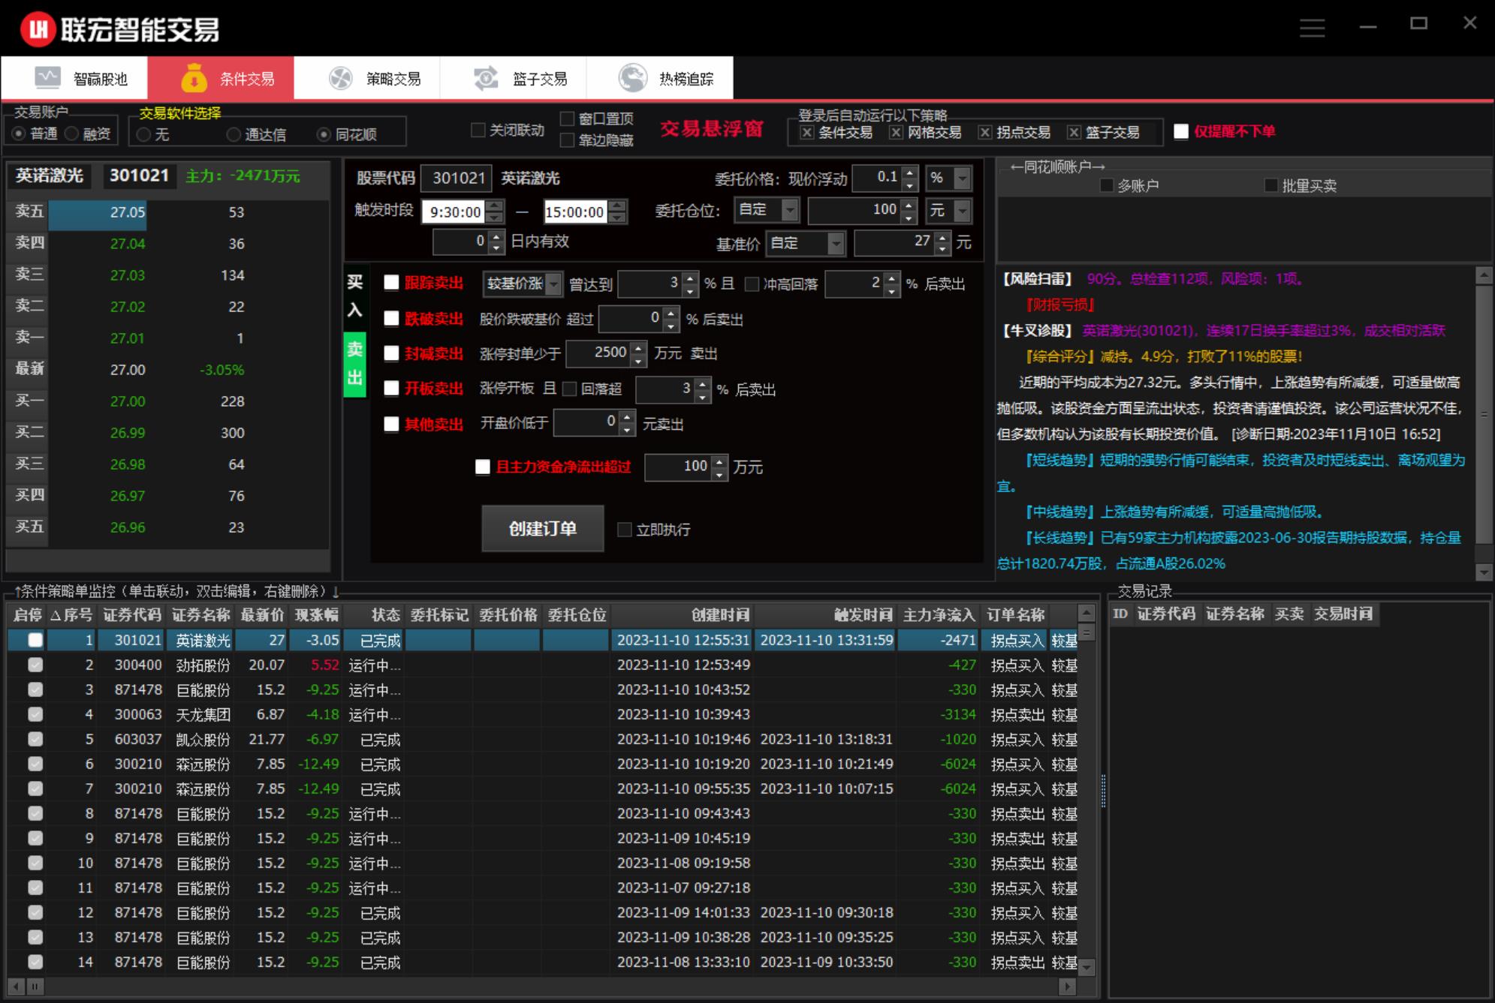Image resolution: width=1495 pixels, height=1003 pixels.
Task: Click the 股票代码 input field
Action: (x=457, y=178)
